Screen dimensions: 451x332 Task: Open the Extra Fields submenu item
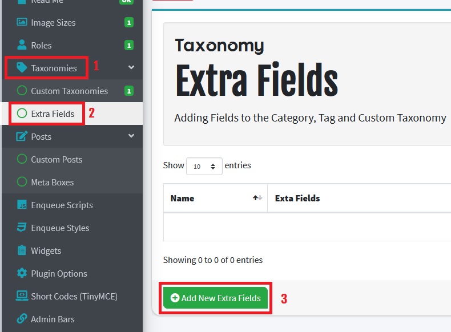(53, 114)
